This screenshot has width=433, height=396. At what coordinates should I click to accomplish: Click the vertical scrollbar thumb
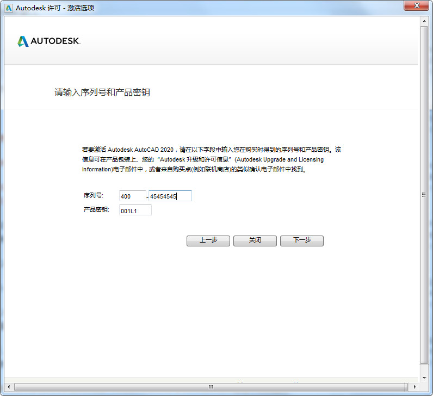(424, 195)
